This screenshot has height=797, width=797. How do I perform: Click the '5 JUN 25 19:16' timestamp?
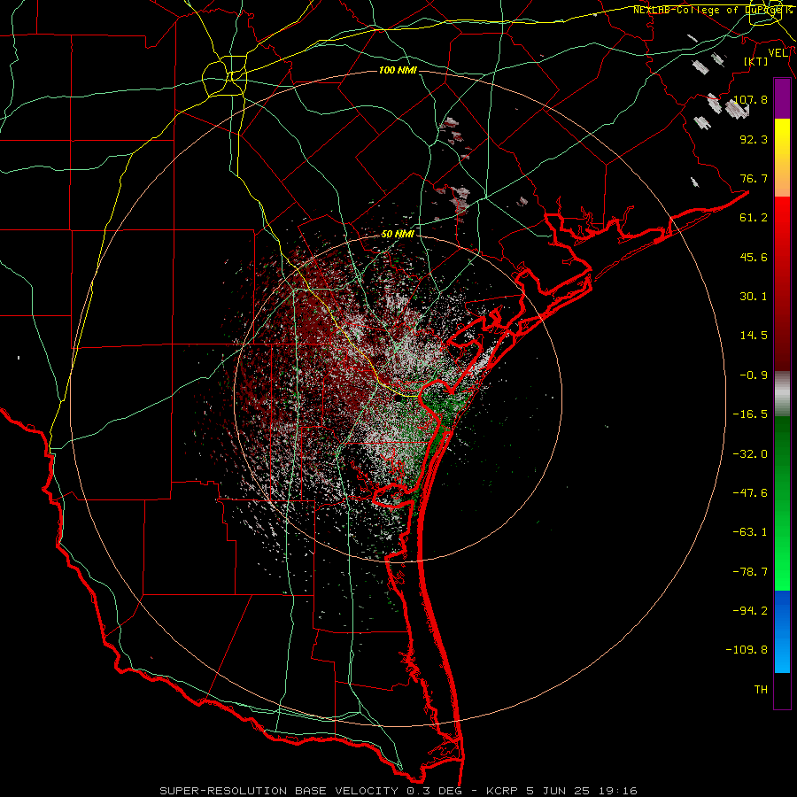point(584,791)
